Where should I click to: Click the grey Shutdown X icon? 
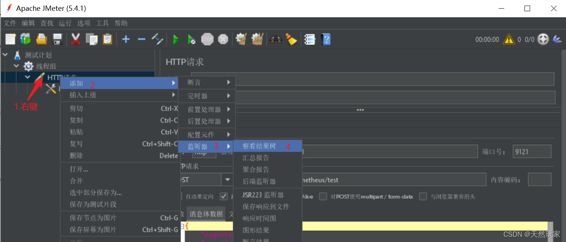(223, 39)
